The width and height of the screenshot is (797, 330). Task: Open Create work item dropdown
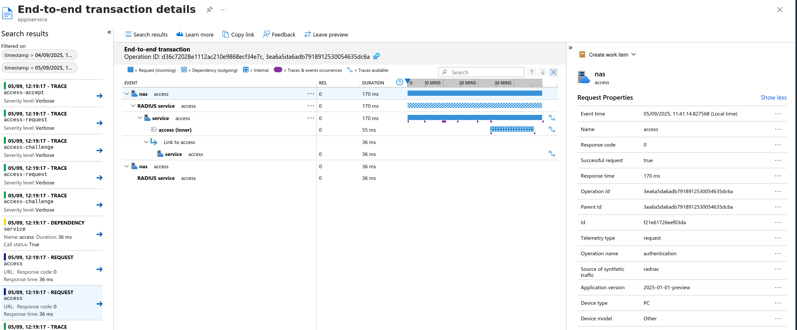(x=608, y=55)
